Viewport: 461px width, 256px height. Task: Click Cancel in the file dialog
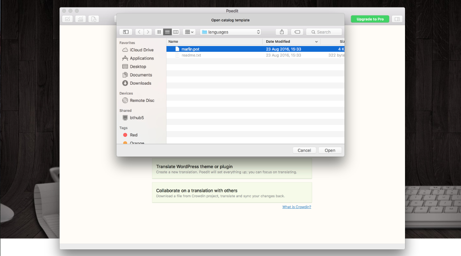point(304,150)
